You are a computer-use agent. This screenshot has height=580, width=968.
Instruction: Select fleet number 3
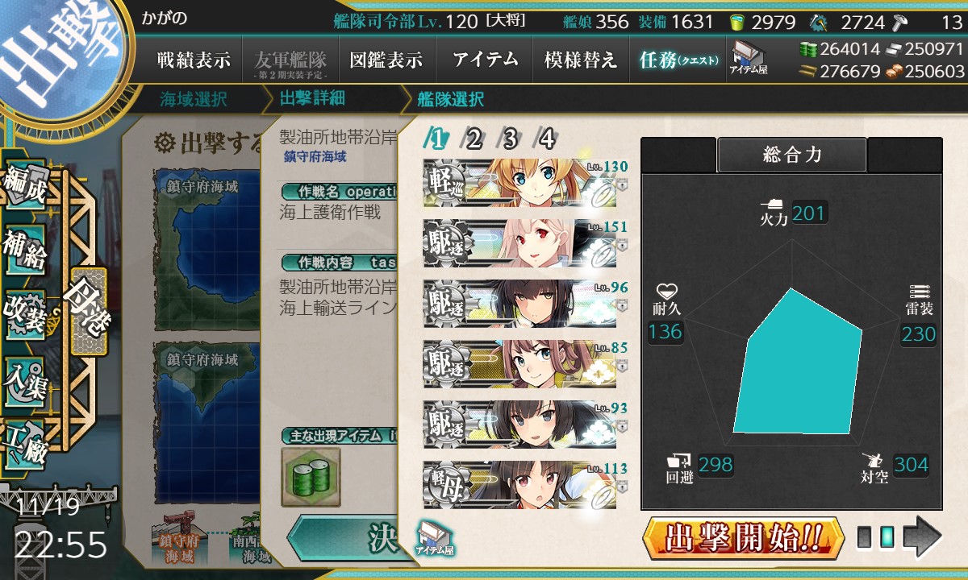click(x=510, y=139)
